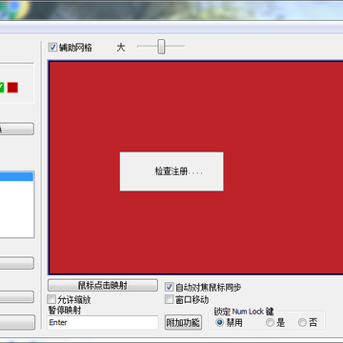The image size is (343, 343).
Task: Select the 是 Num Lock radio option
Action: [x=270, y=323]
